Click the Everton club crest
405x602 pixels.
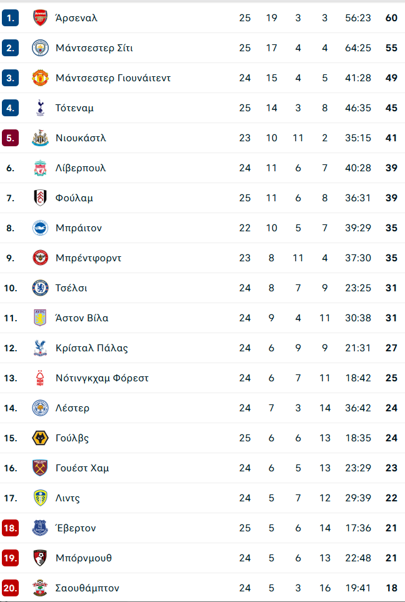click(40, 528)
